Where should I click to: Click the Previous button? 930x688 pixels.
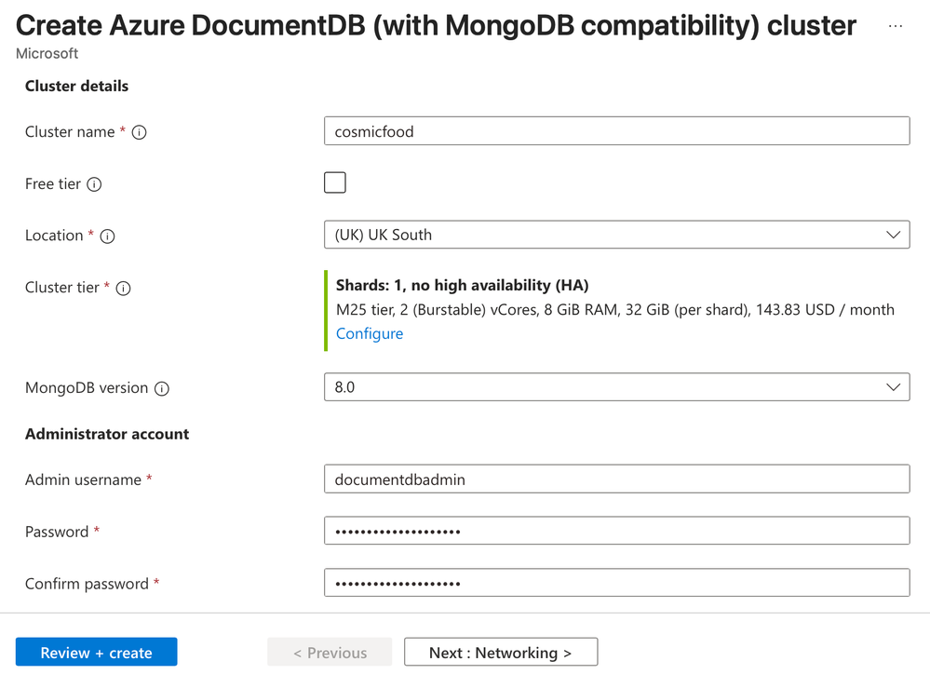(330, 653)
